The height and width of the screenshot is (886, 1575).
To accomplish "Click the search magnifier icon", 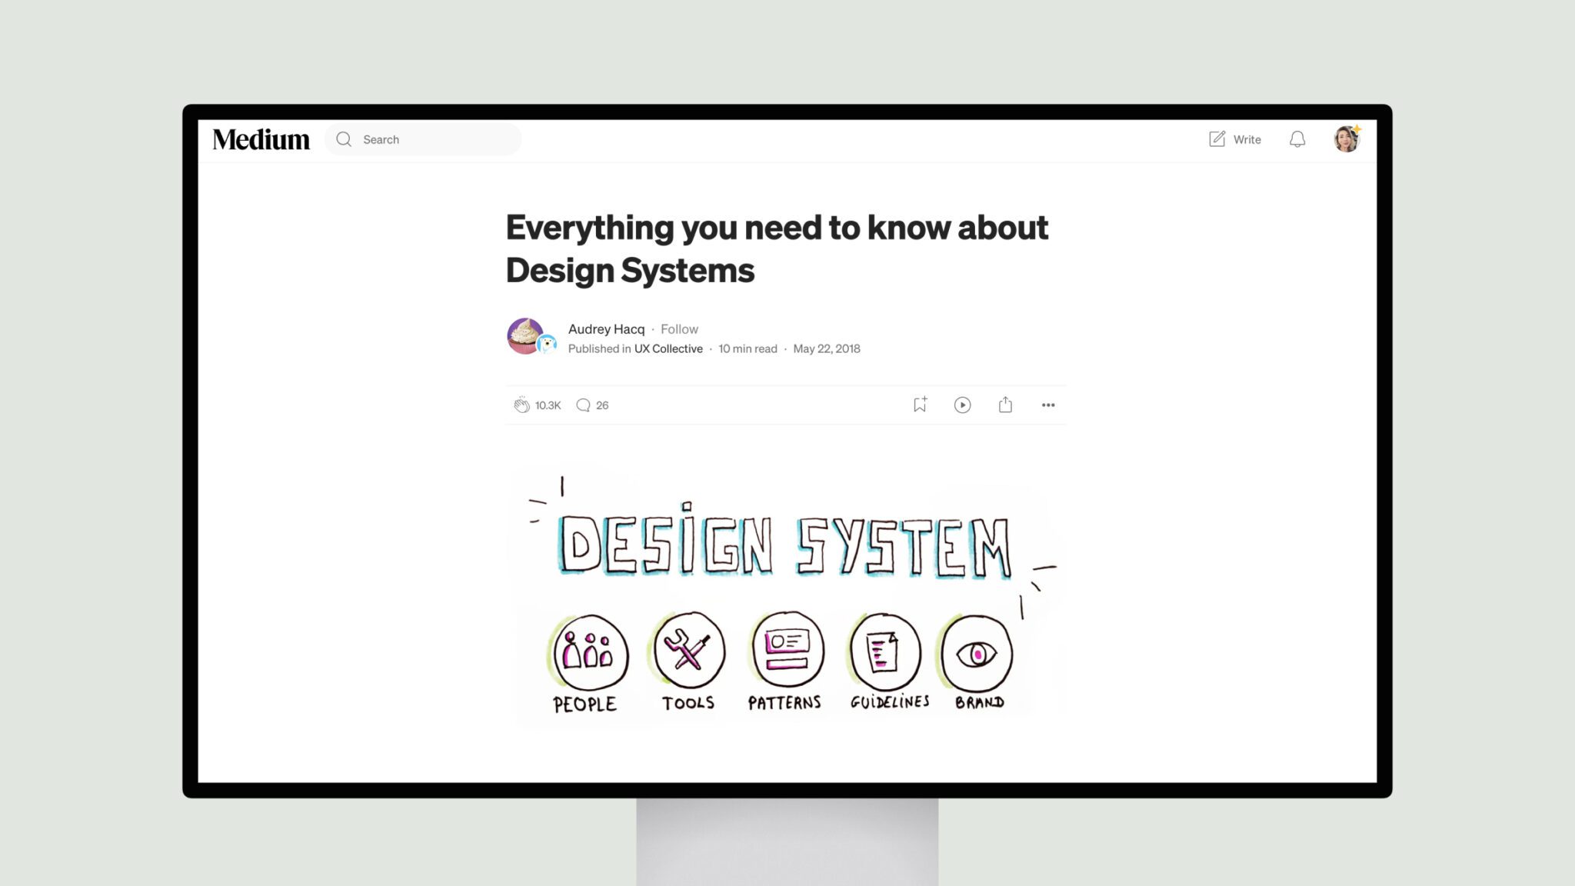I will (x=344, y=139).
